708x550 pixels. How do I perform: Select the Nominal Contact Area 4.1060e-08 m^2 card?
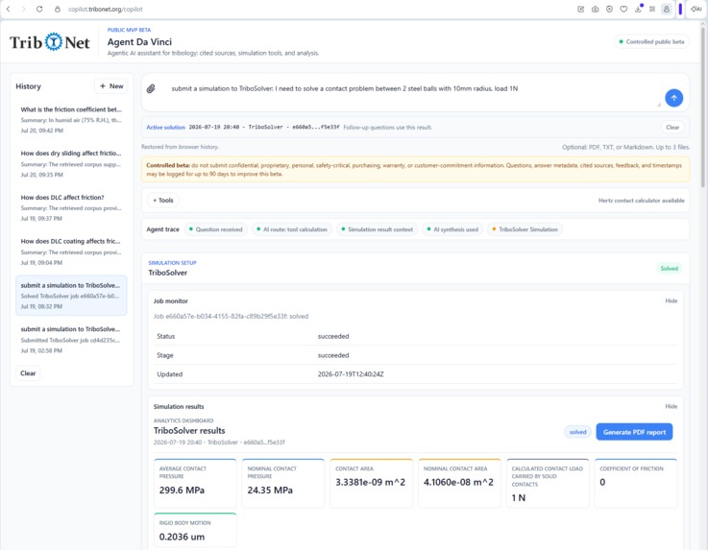click(x=459, y=483)
